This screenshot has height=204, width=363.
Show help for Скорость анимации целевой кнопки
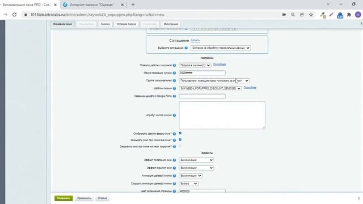coord(174,184)
